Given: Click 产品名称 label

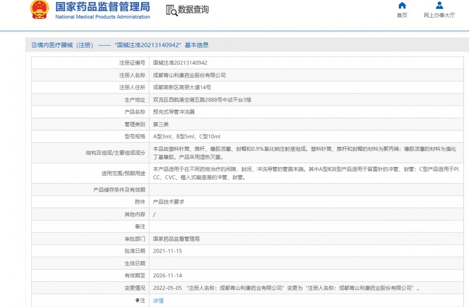Looking at the screenshot, I should (135, 112).
